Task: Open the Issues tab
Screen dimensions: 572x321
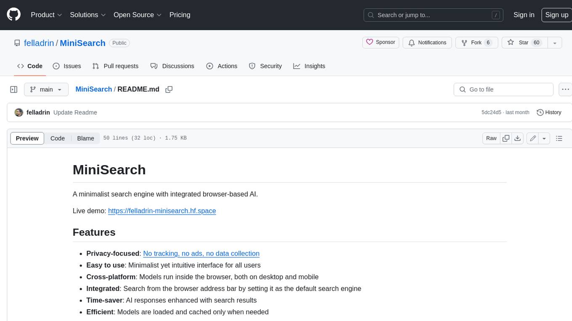Action: point(67,66)
